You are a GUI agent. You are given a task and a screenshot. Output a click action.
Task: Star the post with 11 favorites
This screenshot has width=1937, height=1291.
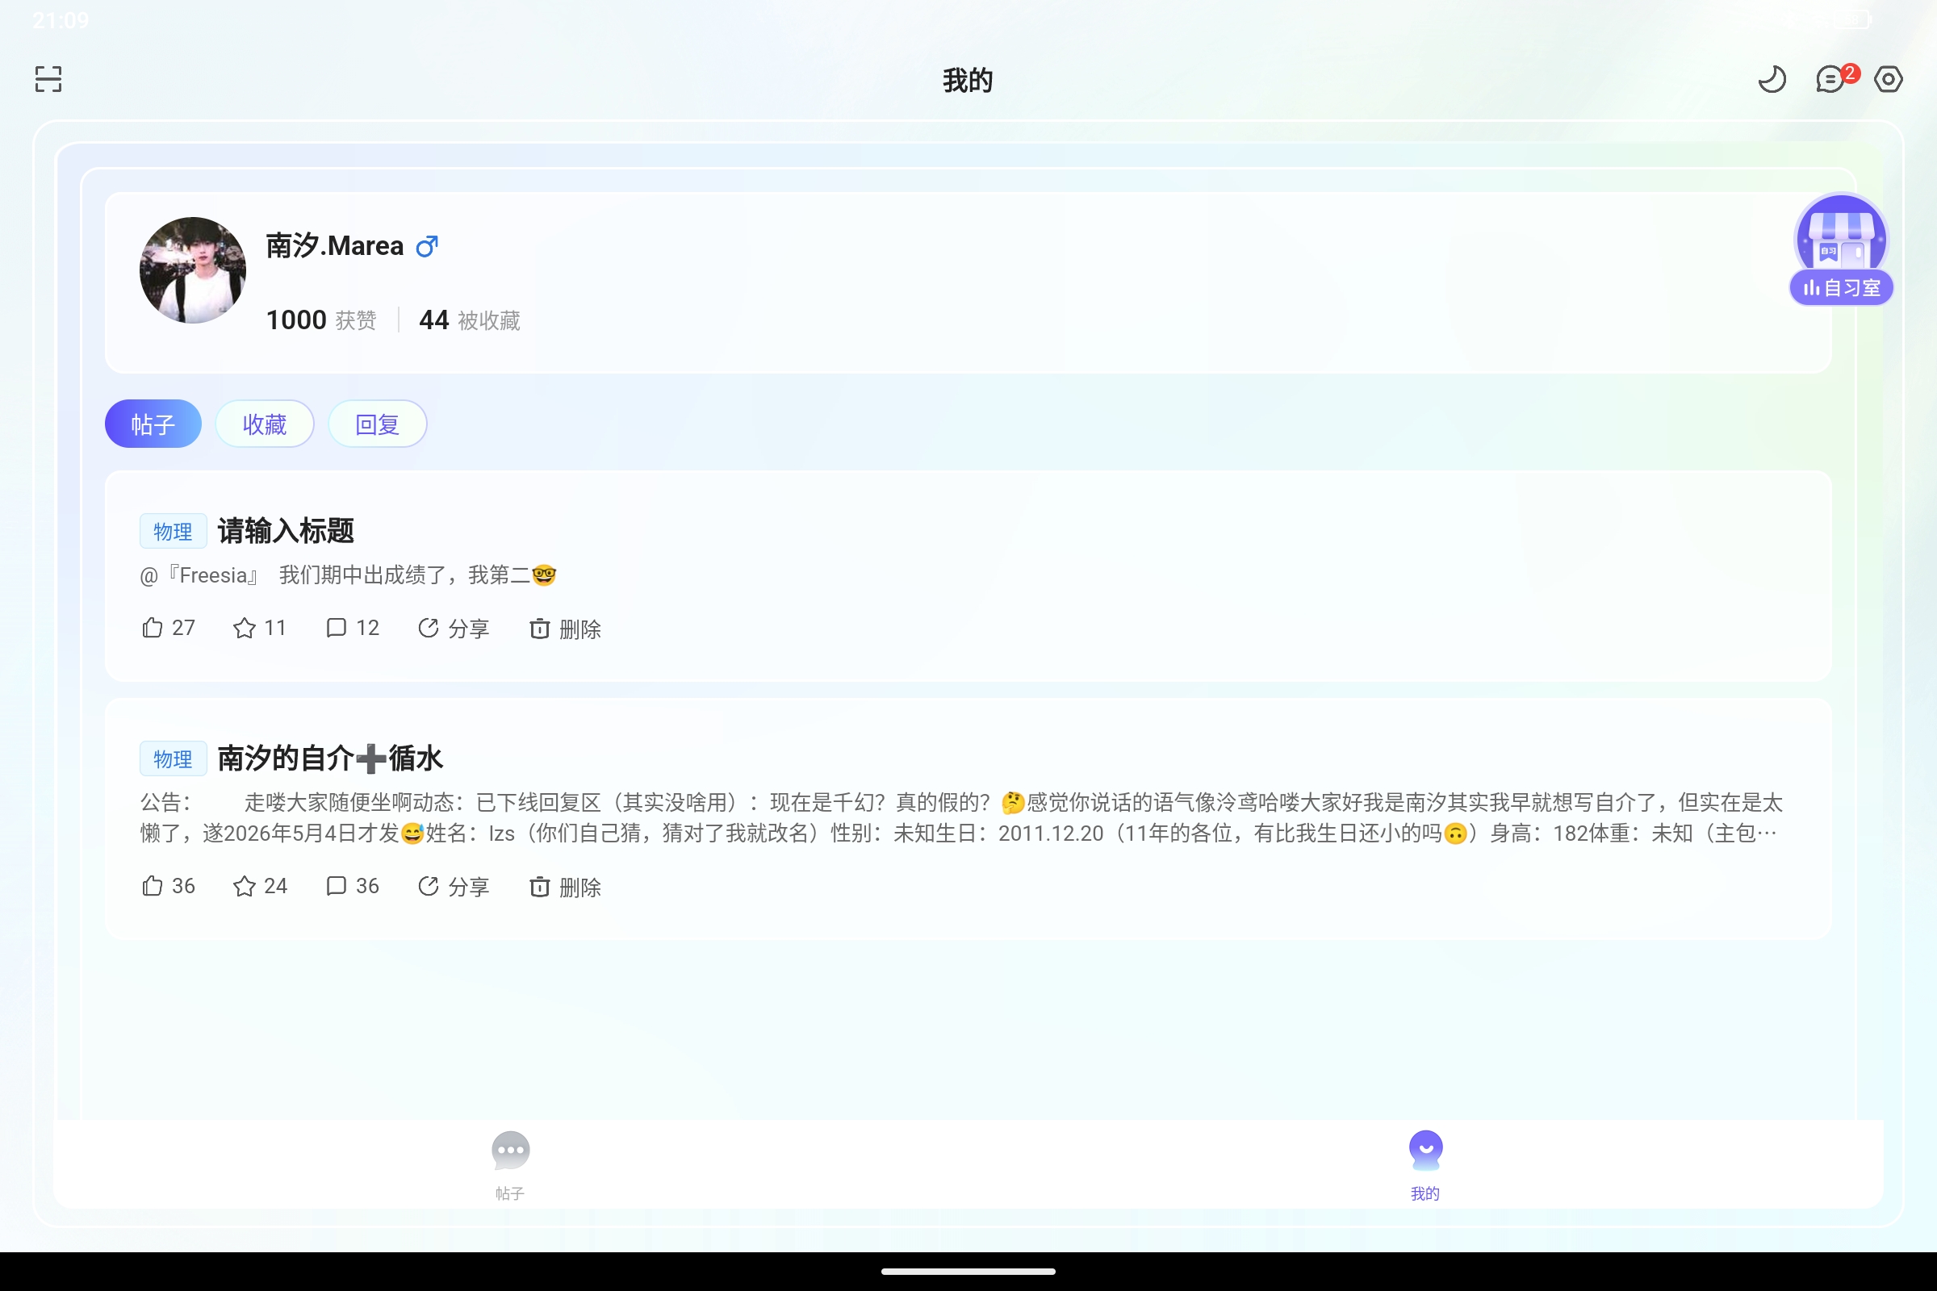[x=259, y=629]
